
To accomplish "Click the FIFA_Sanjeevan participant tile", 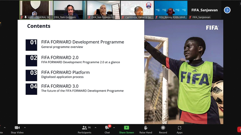I will (204, 10).
